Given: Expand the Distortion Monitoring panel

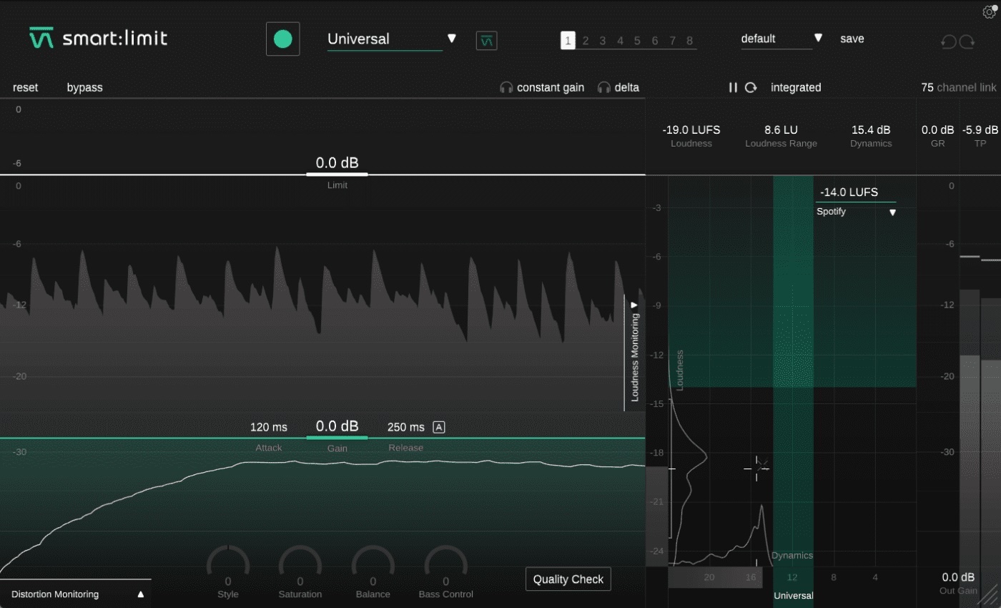Looking at the screenshot, I should coord(141,594).
